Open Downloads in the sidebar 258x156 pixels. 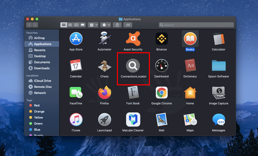pyautogui.click(x=42, y=68)
